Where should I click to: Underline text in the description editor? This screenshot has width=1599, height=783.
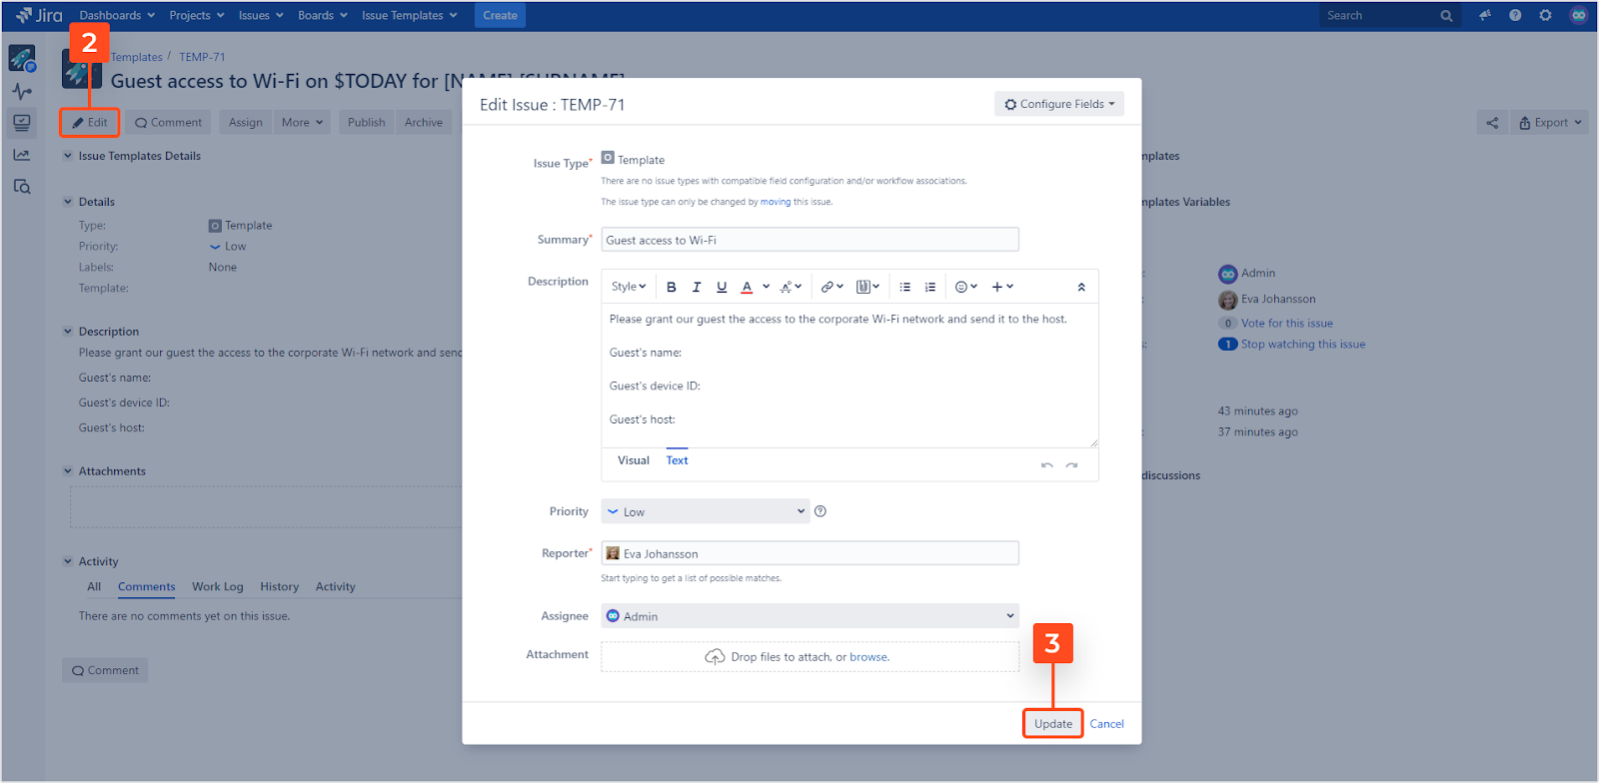point(722,287)
